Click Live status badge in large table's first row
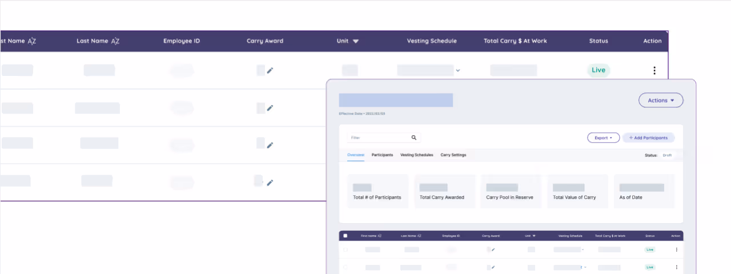731x274 pixels. [x=599, y=70]
